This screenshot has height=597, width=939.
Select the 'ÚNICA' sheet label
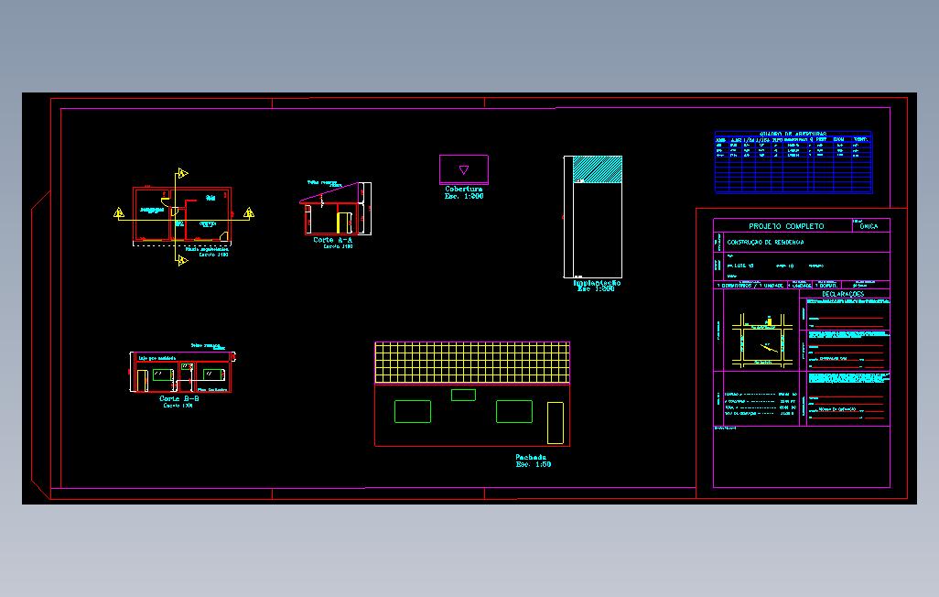(x=869, y=226)
